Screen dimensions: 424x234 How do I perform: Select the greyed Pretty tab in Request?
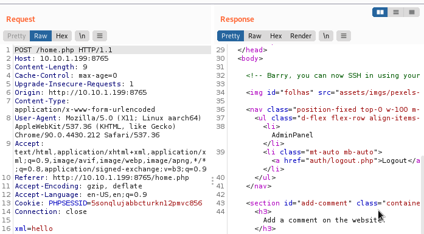coord(16,36)
